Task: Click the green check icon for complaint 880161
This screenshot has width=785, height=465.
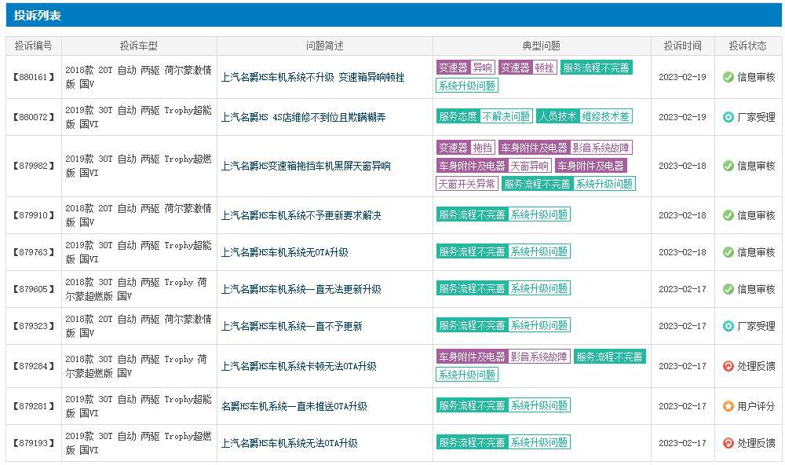Action: click(728, 77)
